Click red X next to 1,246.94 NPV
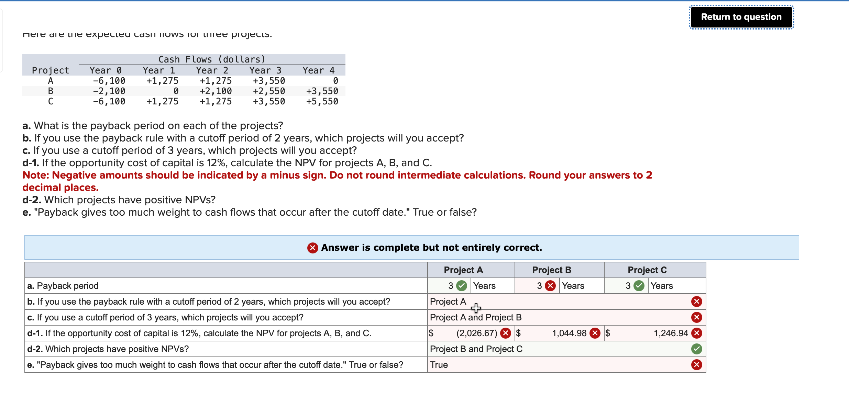849x408 pixels. click(x=697, y=333)
